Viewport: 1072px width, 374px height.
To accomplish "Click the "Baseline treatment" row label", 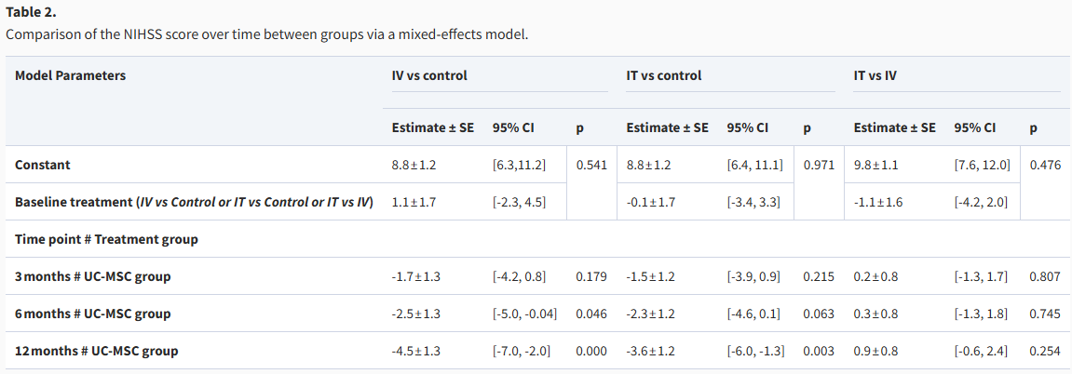I will click(x=194, y=202).
